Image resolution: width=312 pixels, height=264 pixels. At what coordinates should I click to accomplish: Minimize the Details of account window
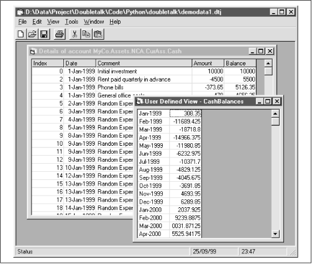(252, 51)
